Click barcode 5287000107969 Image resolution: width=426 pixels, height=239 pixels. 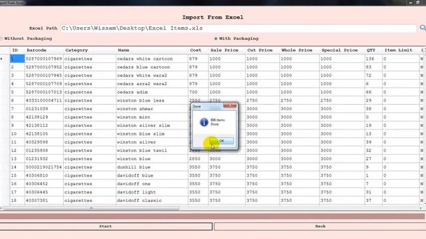point(44,59)
